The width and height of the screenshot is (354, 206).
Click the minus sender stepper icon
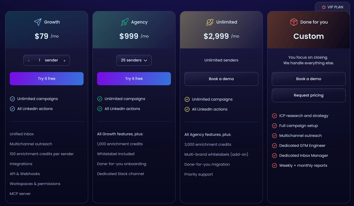click(29, 61)
